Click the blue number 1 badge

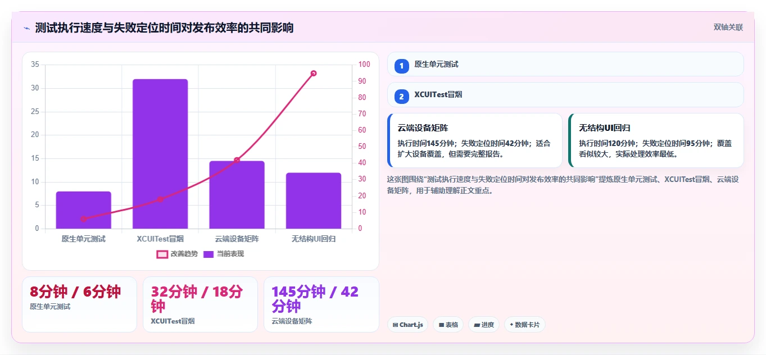401,66
